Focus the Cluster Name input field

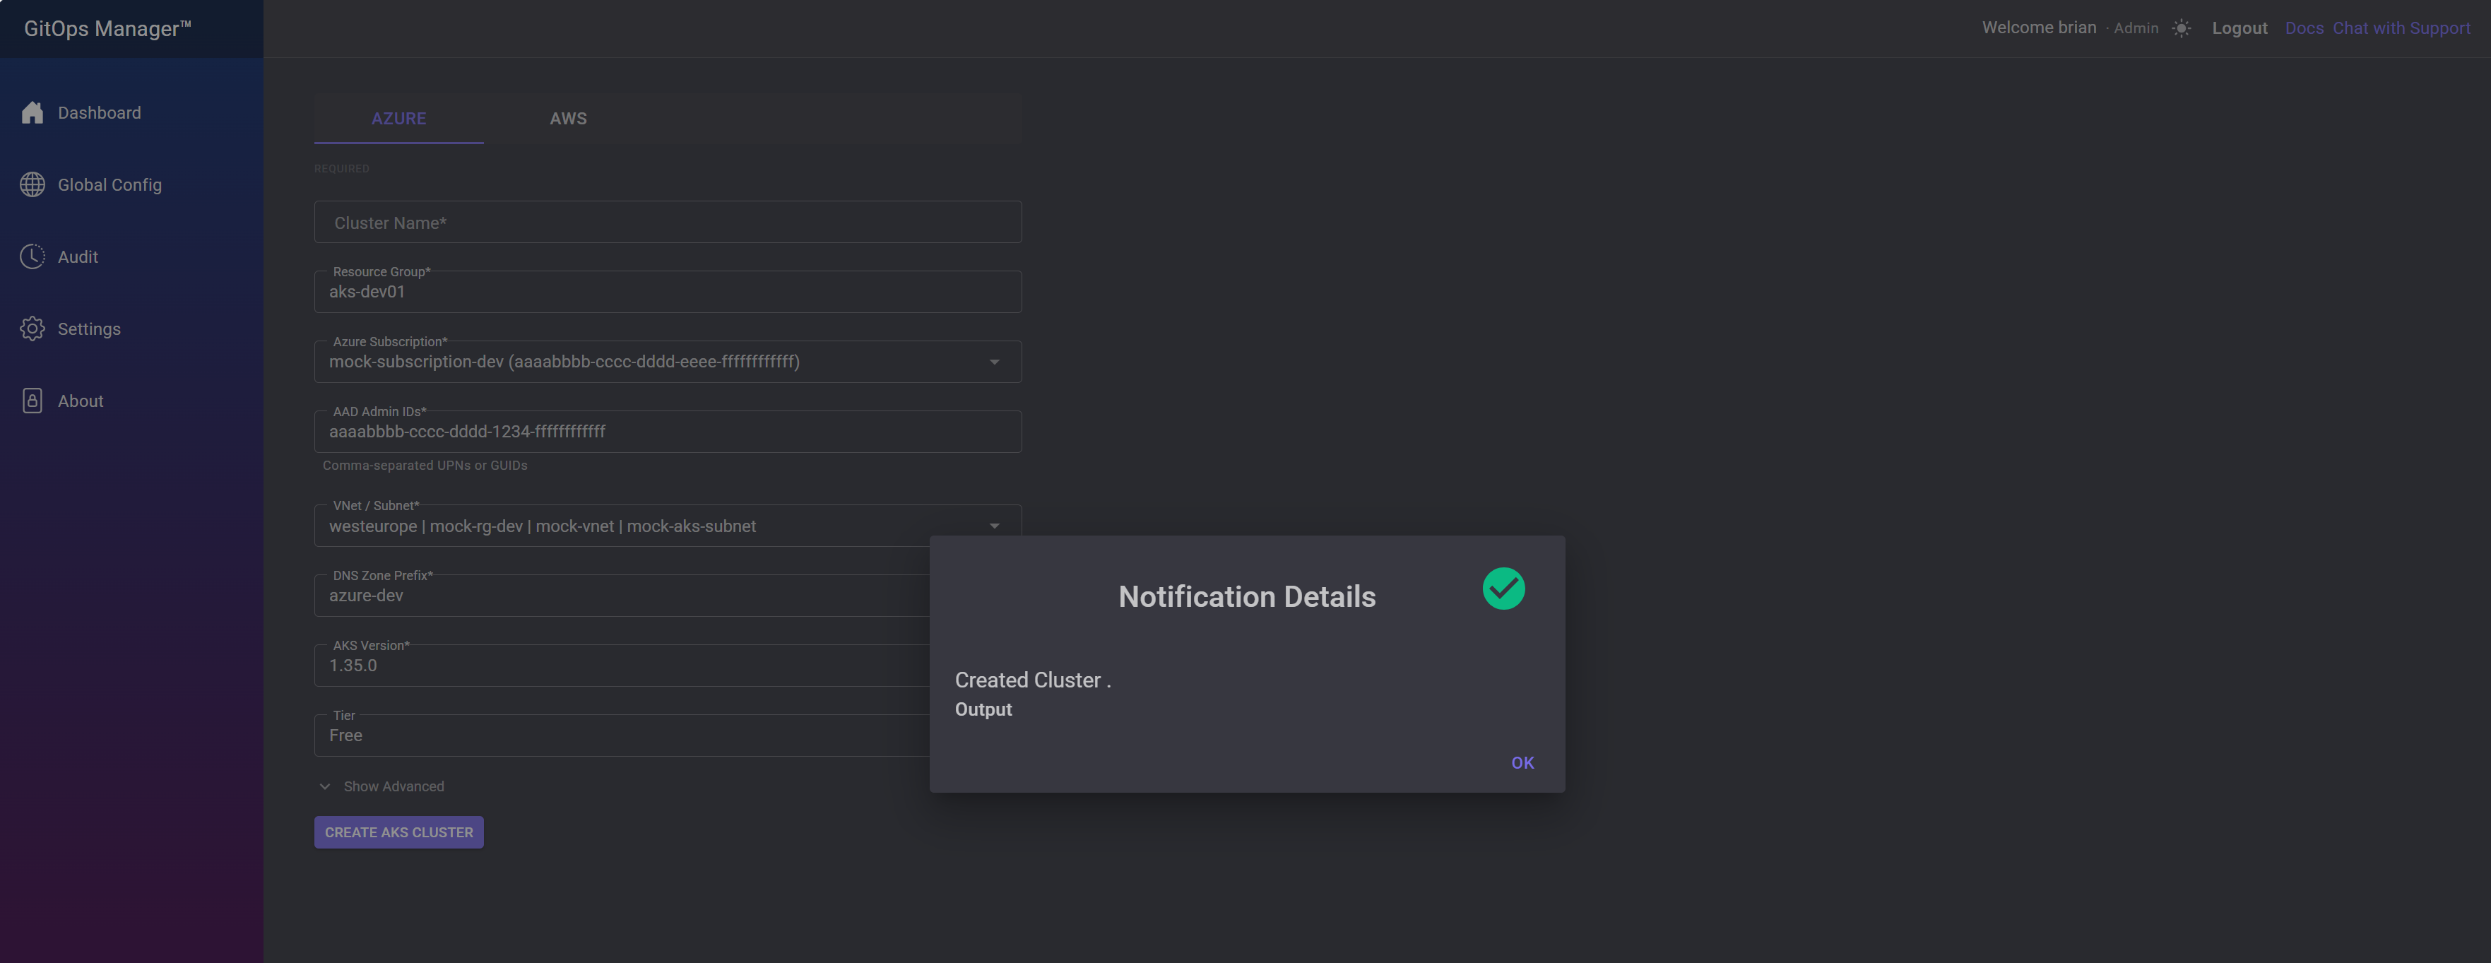point(667,223)
